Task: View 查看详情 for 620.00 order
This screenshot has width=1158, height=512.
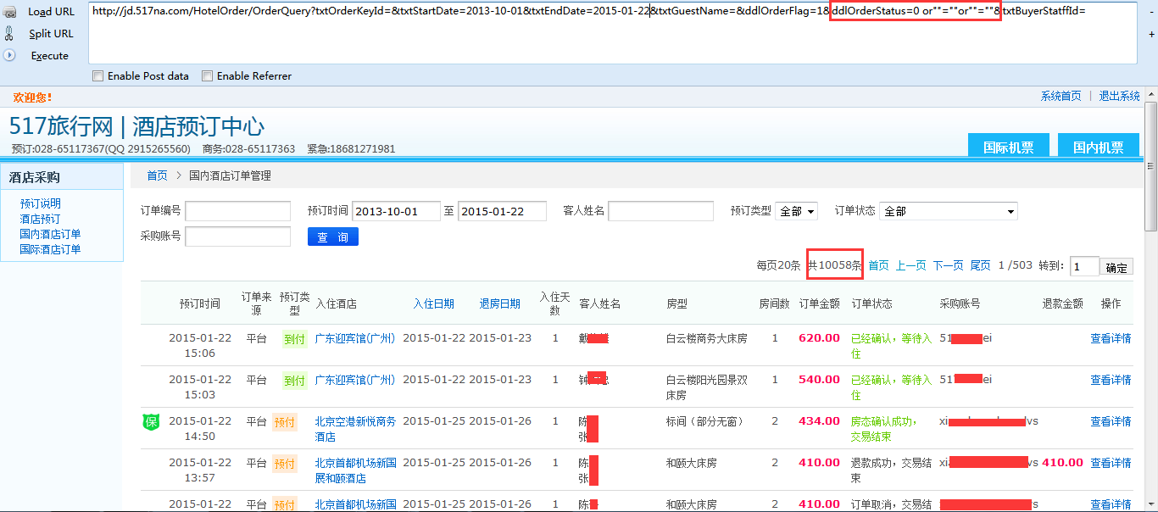Action: 1111,337
